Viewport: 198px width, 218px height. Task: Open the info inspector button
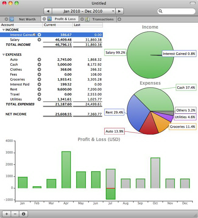[23, 214]
